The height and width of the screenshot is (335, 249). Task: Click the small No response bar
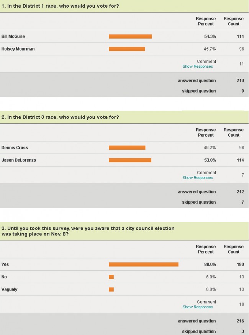tap(111, 277)
